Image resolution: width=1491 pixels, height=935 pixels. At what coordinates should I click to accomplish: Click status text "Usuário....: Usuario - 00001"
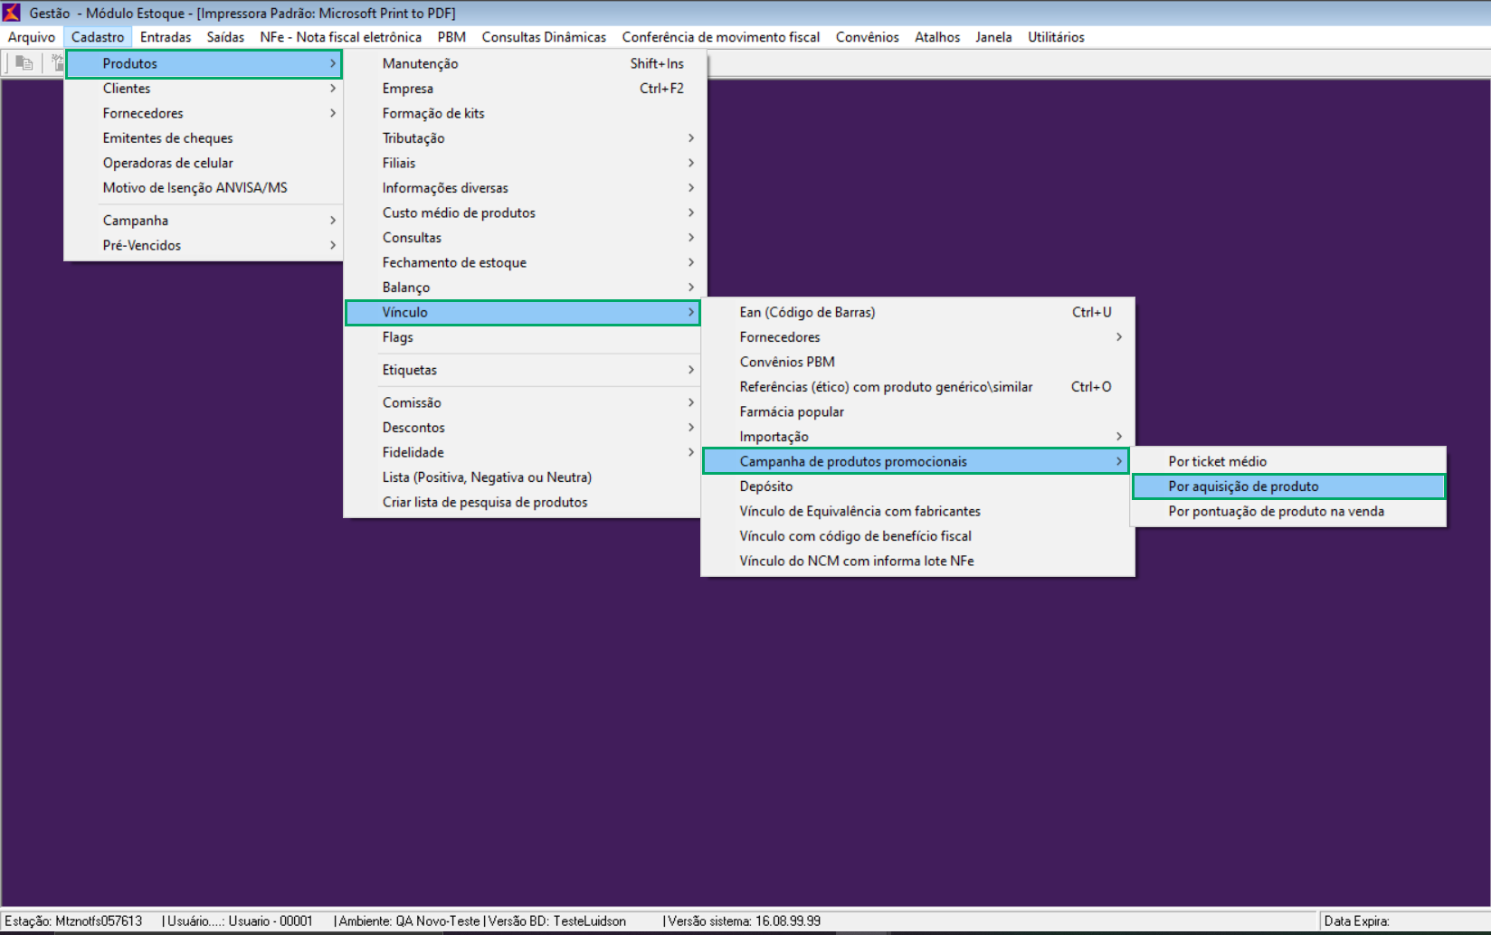click(240, 921)
